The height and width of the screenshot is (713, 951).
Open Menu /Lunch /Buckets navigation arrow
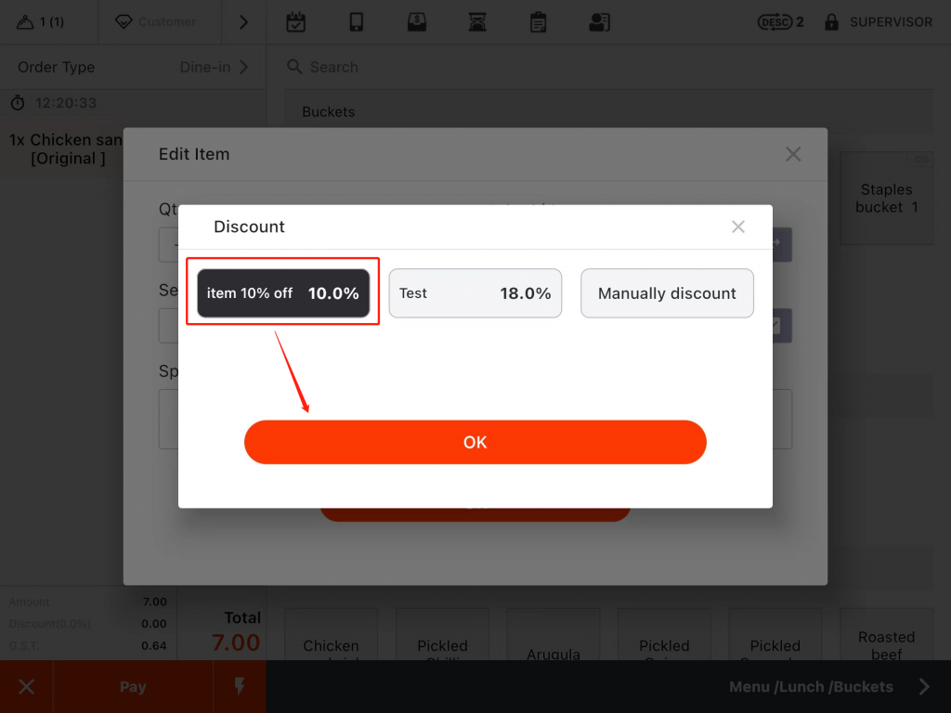pyautogui.click(x=924, y=686)
